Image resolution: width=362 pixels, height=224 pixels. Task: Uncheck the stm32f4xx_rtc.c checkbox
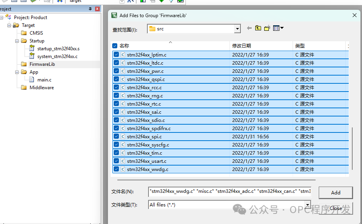(117, 104)
